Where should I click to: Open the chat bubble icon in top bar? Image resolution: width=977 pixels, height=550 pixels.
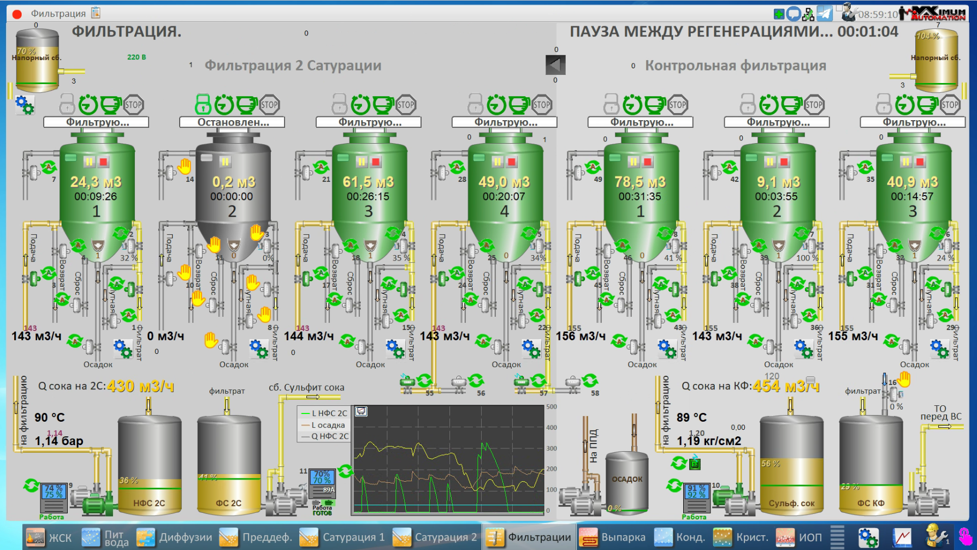tap(794, 14)
